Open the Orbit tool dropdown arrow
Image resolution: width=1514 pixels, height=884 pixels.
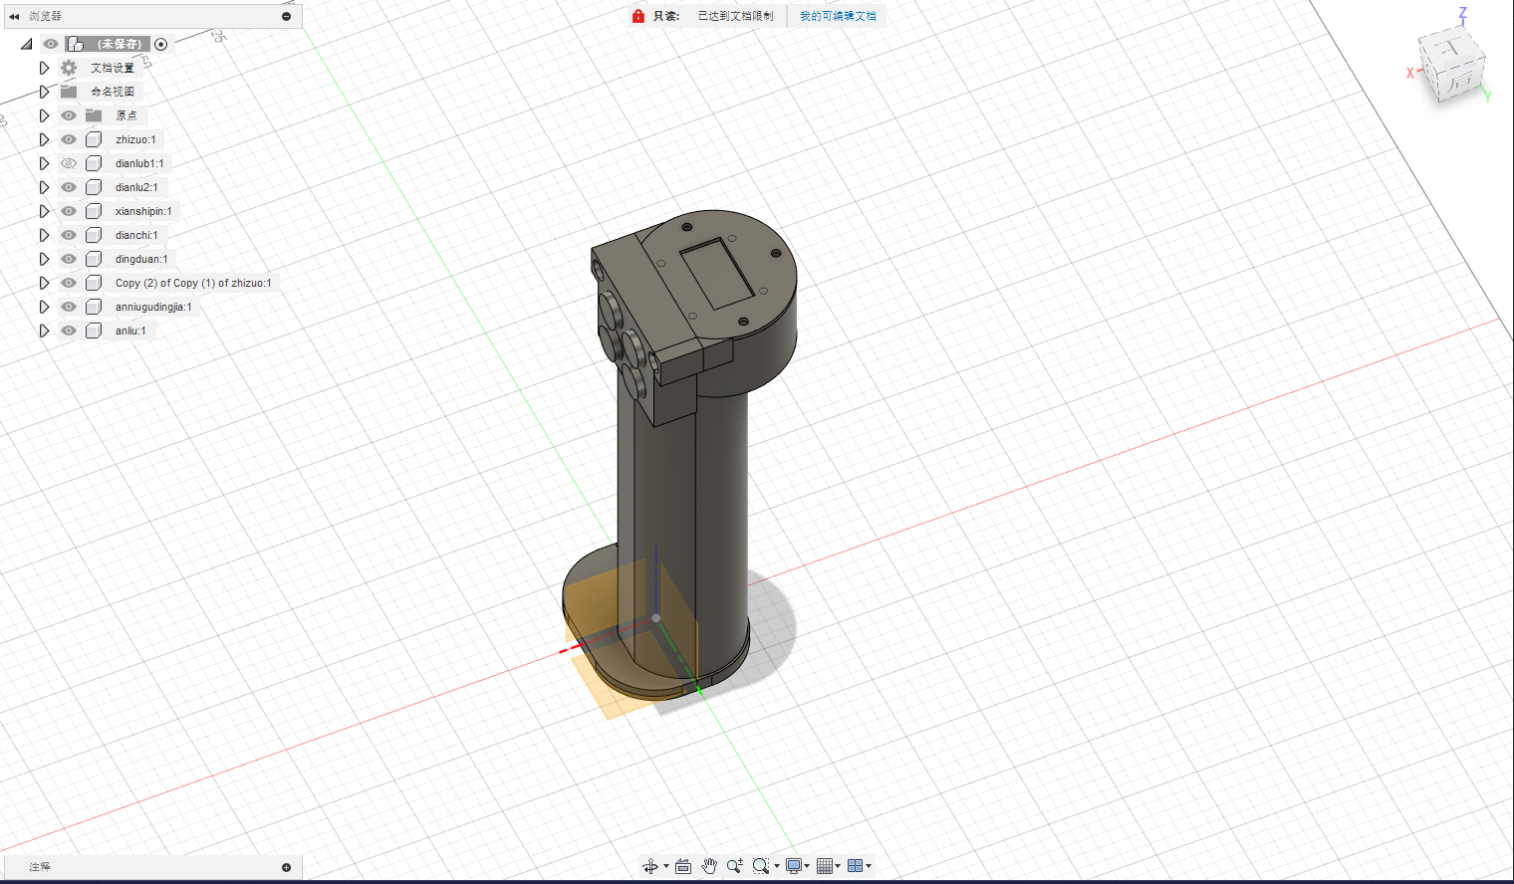(666, 866)
